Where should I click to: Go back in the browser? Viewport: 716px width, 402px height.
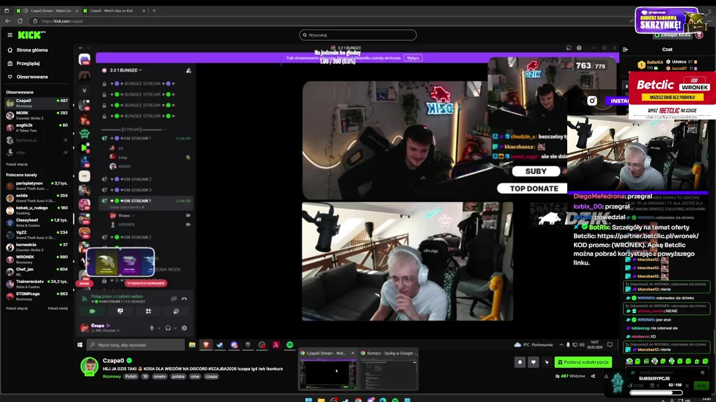point(8,21)
